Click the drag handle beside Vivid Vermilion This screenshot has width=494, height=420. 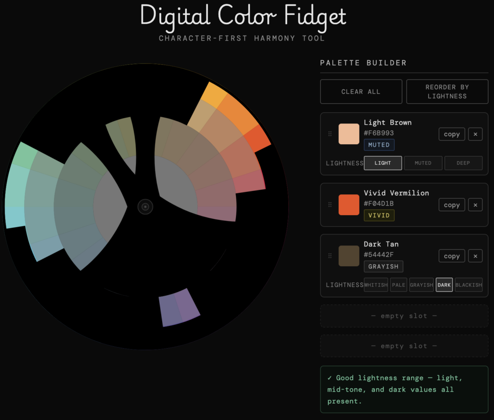tap(330, 205)
